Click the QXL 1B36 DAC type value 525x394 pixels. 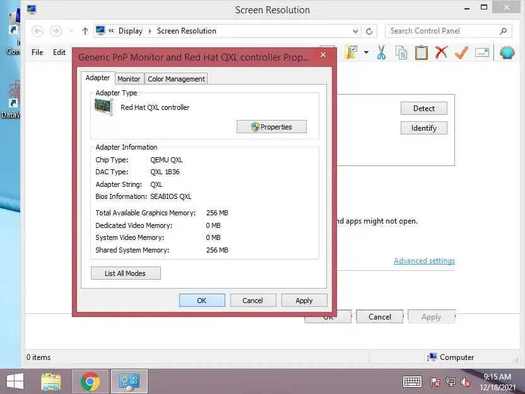[x=165, y=172]
